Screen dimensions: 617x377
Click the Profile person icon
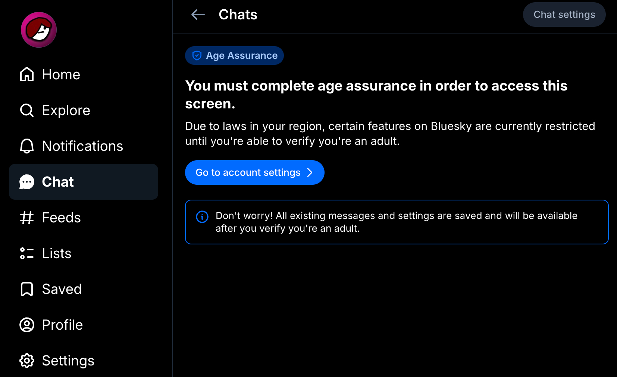coord(27,325)
